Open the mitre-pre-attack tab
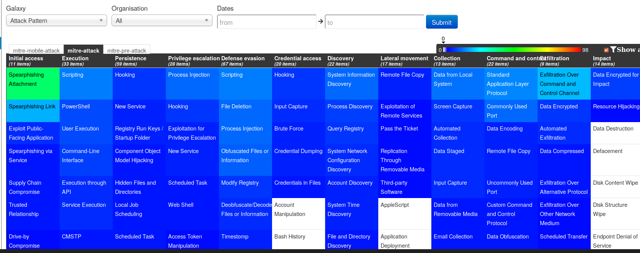The width and height of the screenshot is (640, 253). tap(126, 50)
